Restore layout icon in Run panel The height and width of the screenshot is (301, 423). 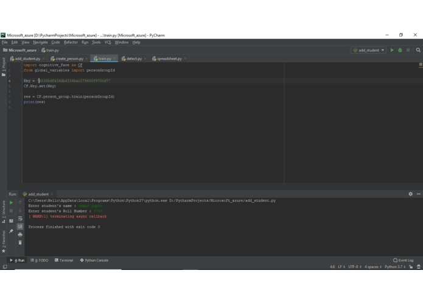(12, 221)
